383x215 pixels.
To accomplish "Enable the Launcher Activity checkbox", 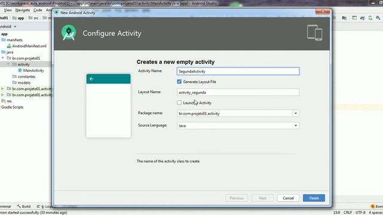I will click(180, 103).
